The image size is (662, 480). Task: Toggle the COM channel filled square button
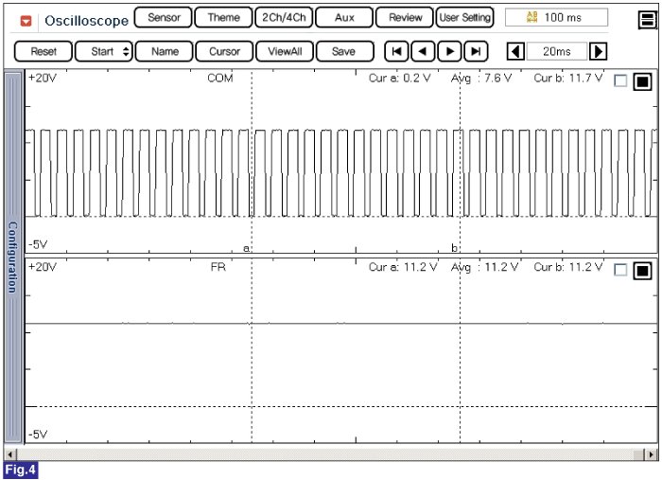[642, 81]
